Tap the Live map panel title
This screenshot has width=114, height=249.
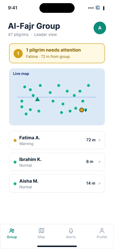pos(21,74)
